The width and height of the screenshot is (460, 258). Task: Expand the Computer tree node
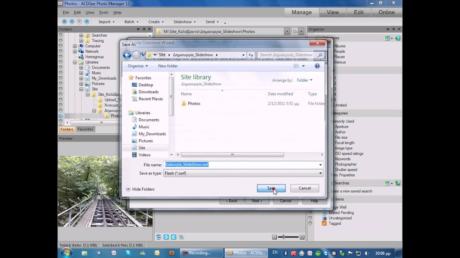click(75, 46)
